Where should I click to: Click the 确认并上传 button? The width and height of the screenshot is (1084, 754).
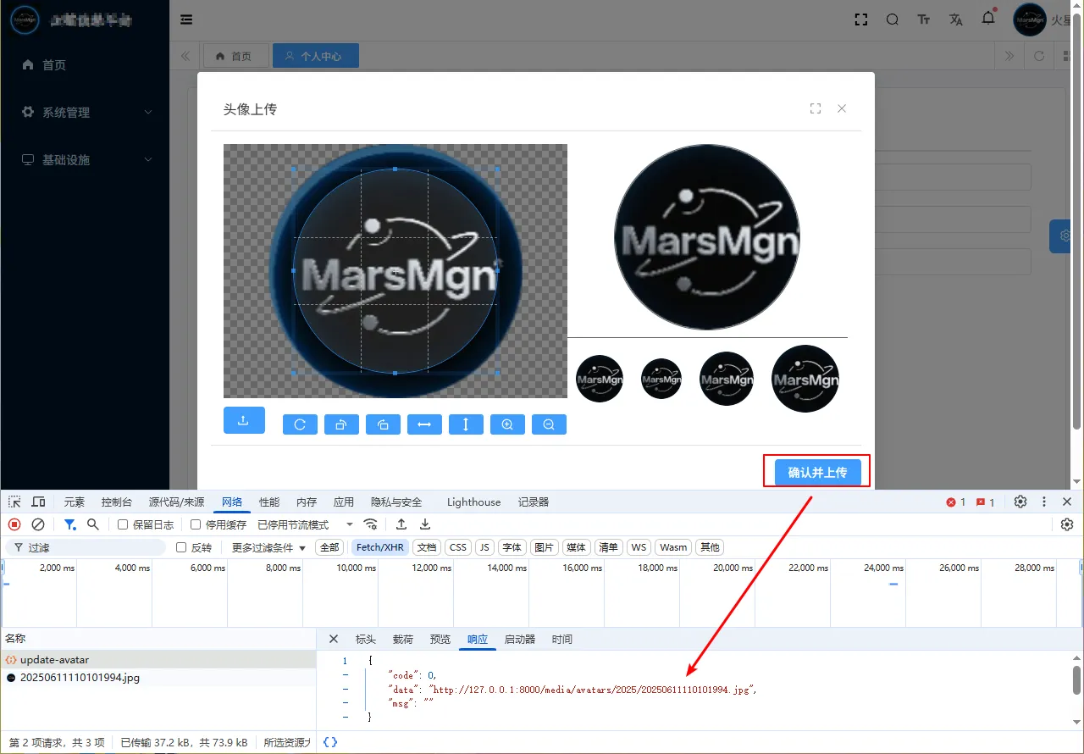click(x=817, y=472)
